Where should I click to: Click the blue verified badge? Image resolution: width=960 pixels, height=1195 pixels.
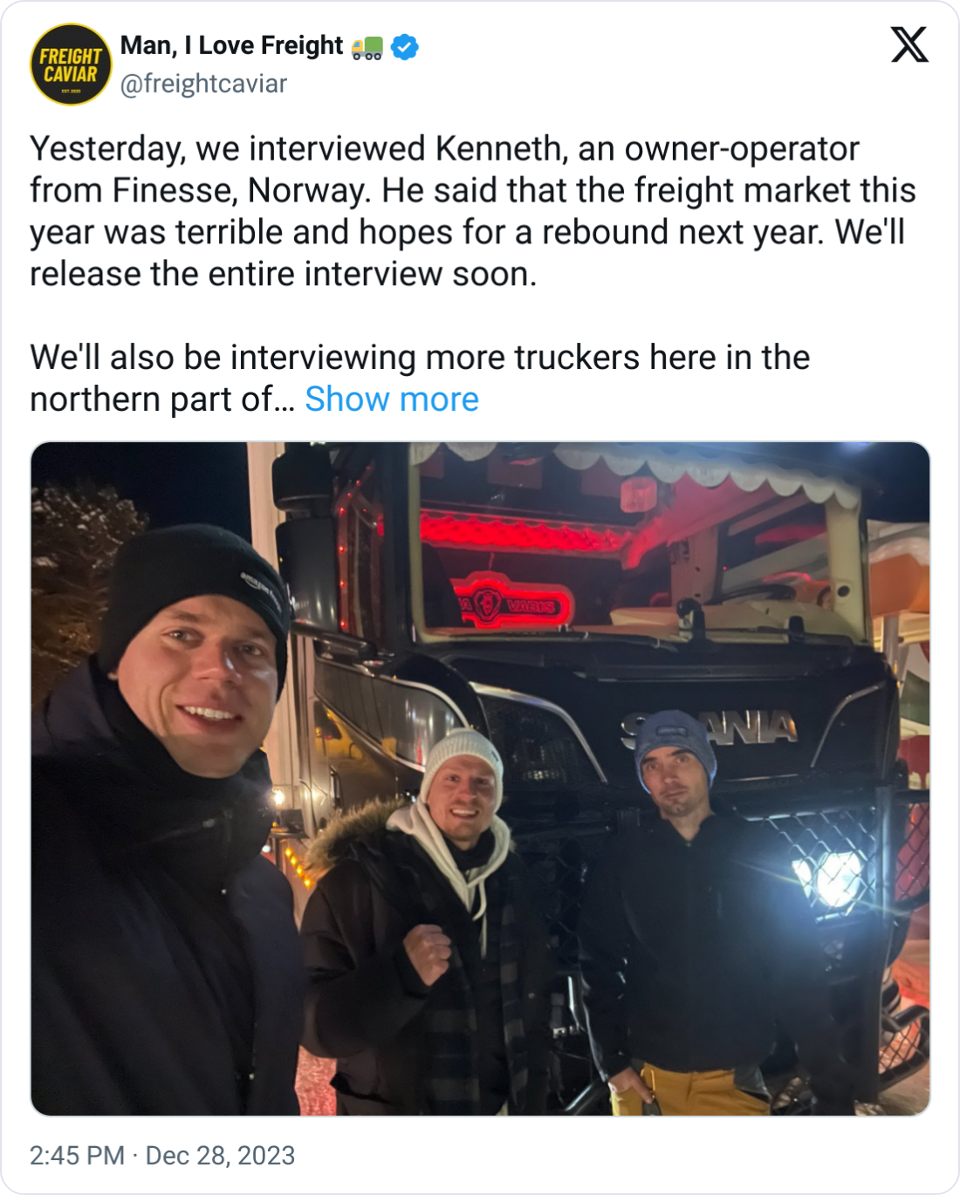[404, 46]
